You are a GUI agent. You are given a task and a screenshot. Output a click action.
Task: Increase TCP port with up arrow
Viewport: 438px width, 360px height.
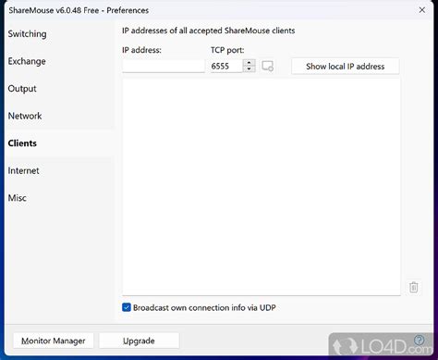click(x=249, y=62)
